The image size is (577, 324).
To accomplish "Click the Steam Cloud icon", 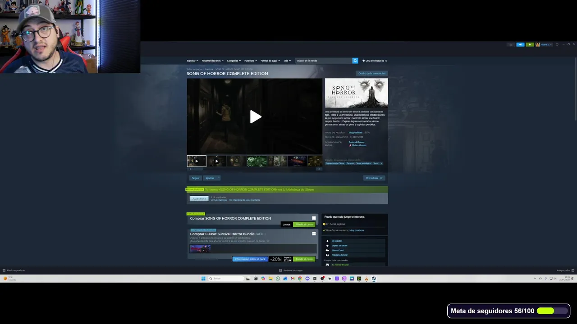I will 327,250.
